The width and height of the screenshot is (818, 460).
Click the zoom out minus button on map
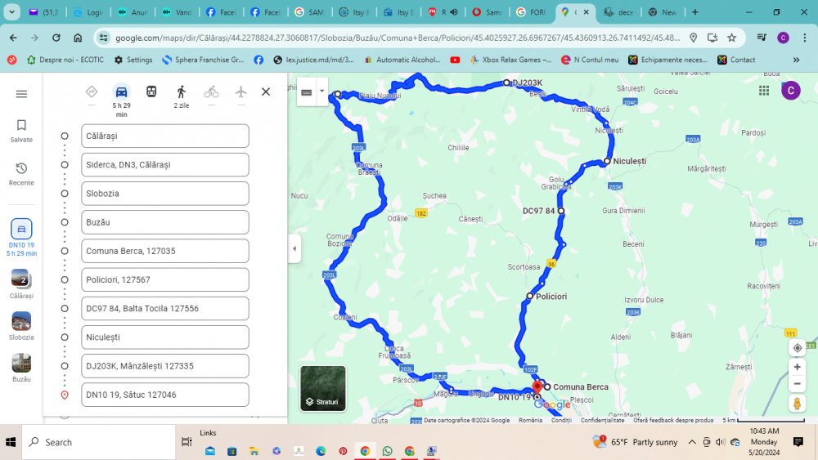[797, 384]
